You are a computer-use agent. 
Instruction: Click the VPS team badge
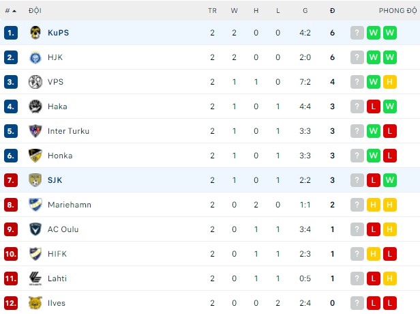(x=35, y=82)
